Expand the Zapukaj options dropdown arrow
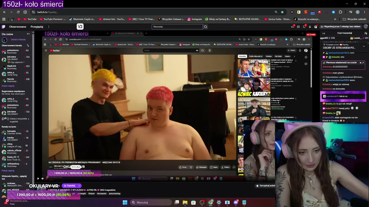Screen dimensions: 369x207 pos(79,186)
